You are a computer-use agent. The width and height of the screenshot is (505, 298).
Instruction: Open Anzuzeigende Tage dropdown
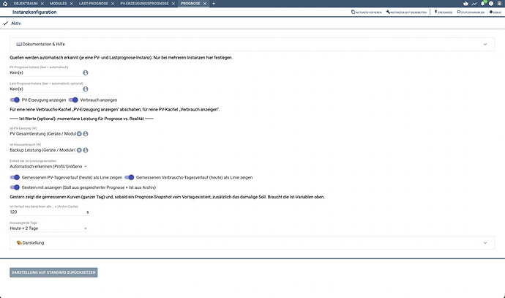(x=48, y=228)
